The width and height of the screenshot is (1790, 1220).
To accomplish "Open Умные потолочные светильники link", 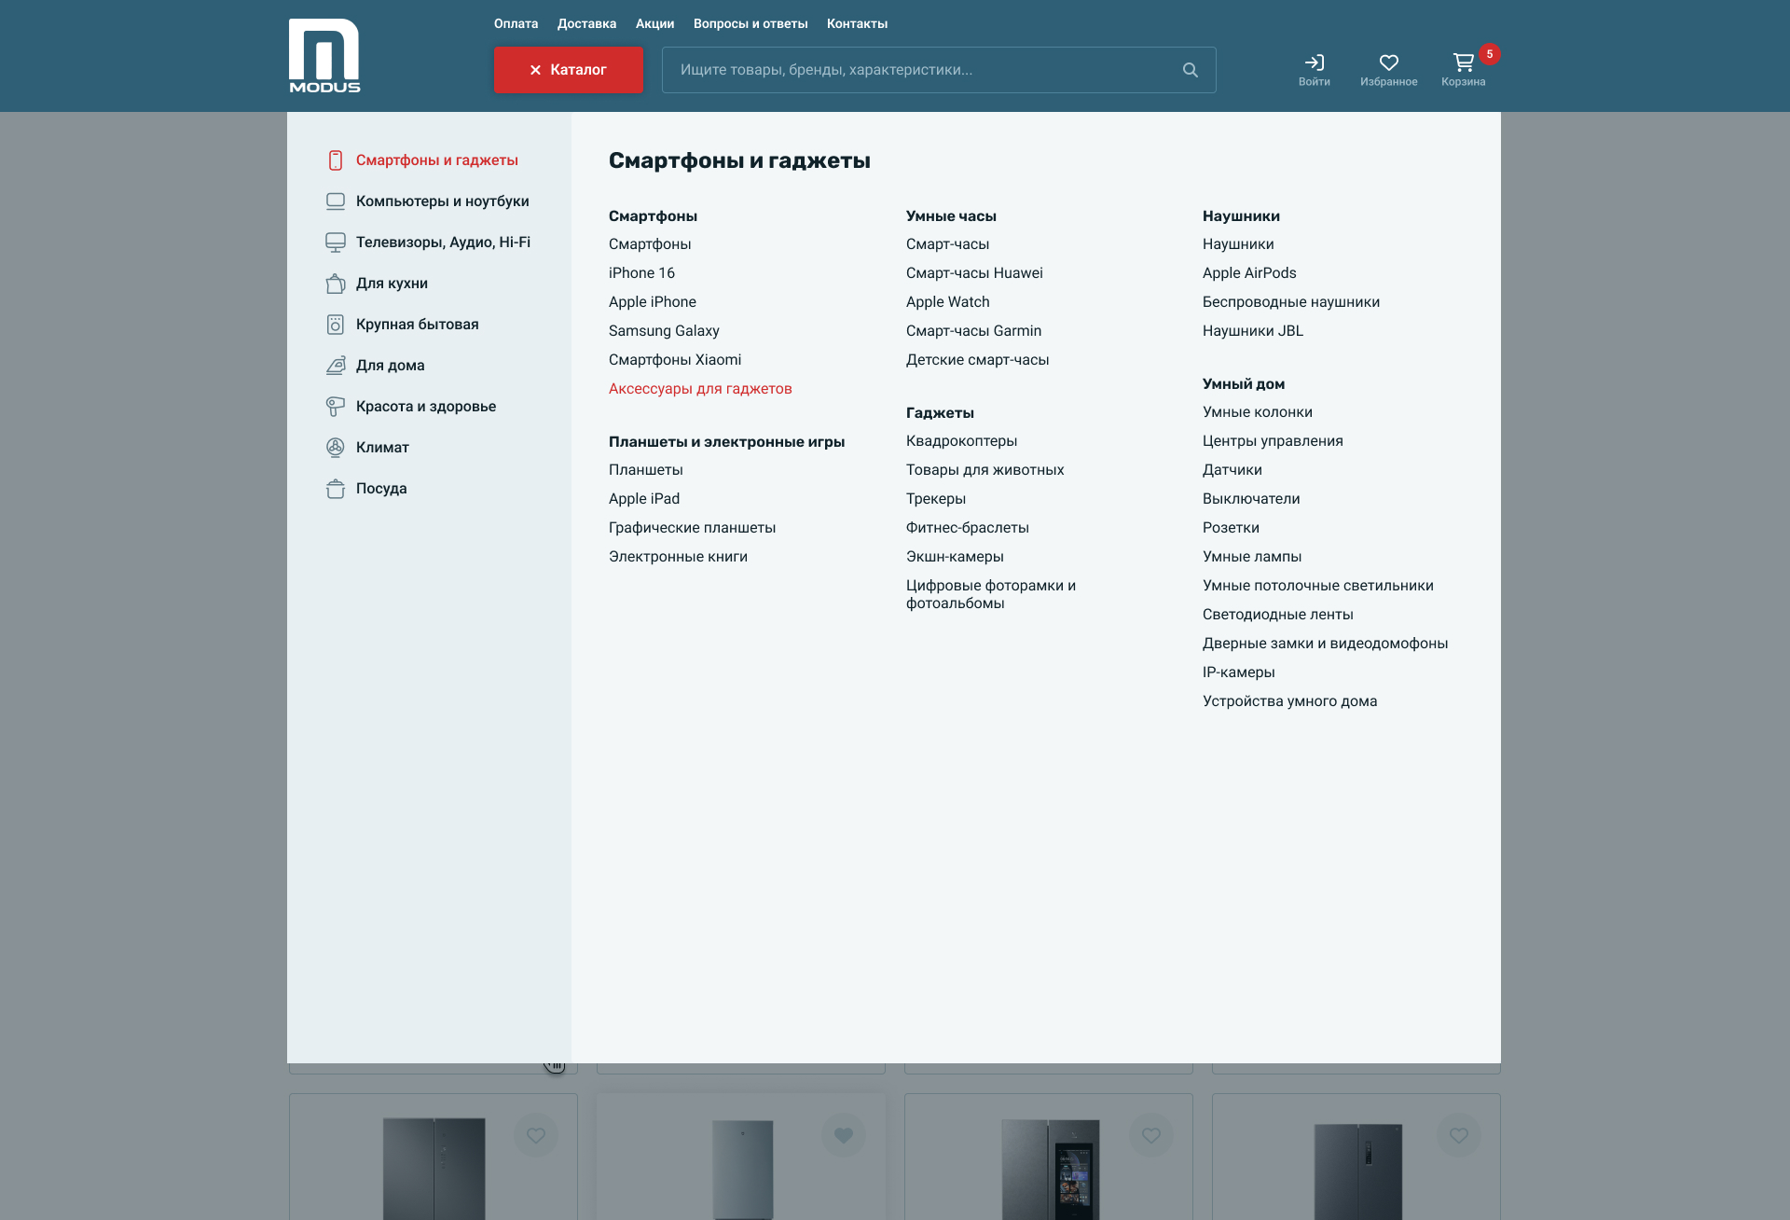I will click(x=1318, y=586).
